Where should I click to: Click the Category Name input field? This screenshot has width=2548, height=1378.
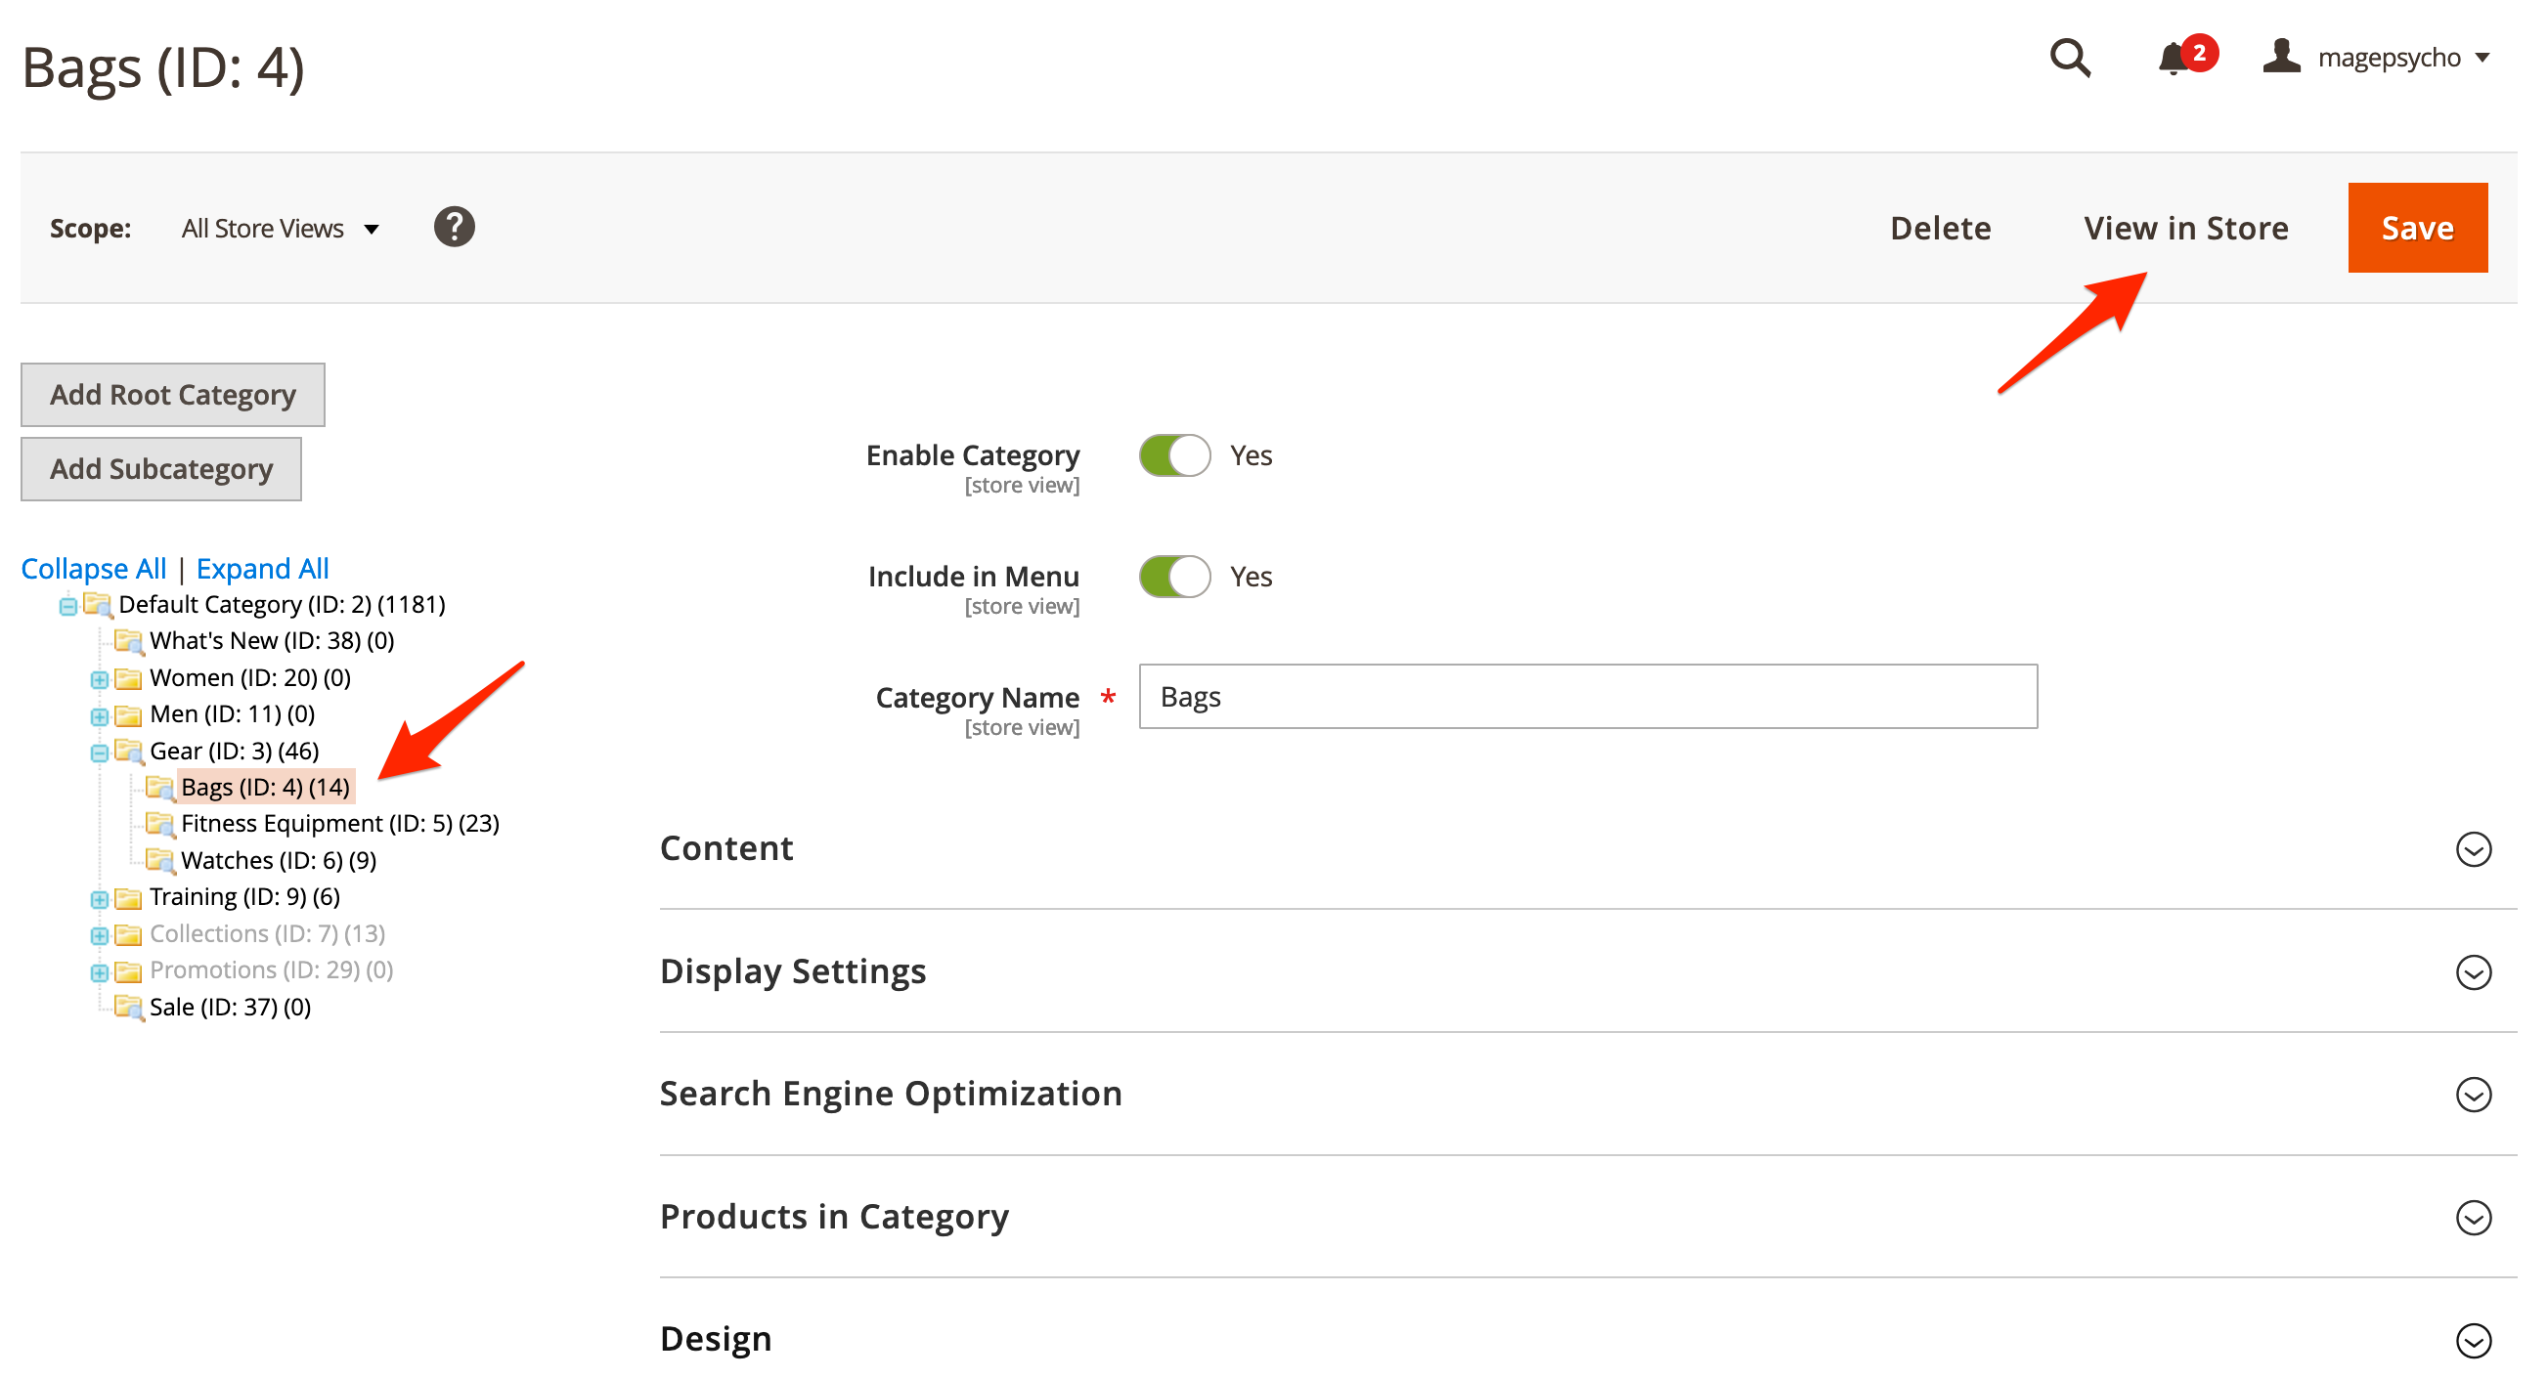[x=1587, y=697]
